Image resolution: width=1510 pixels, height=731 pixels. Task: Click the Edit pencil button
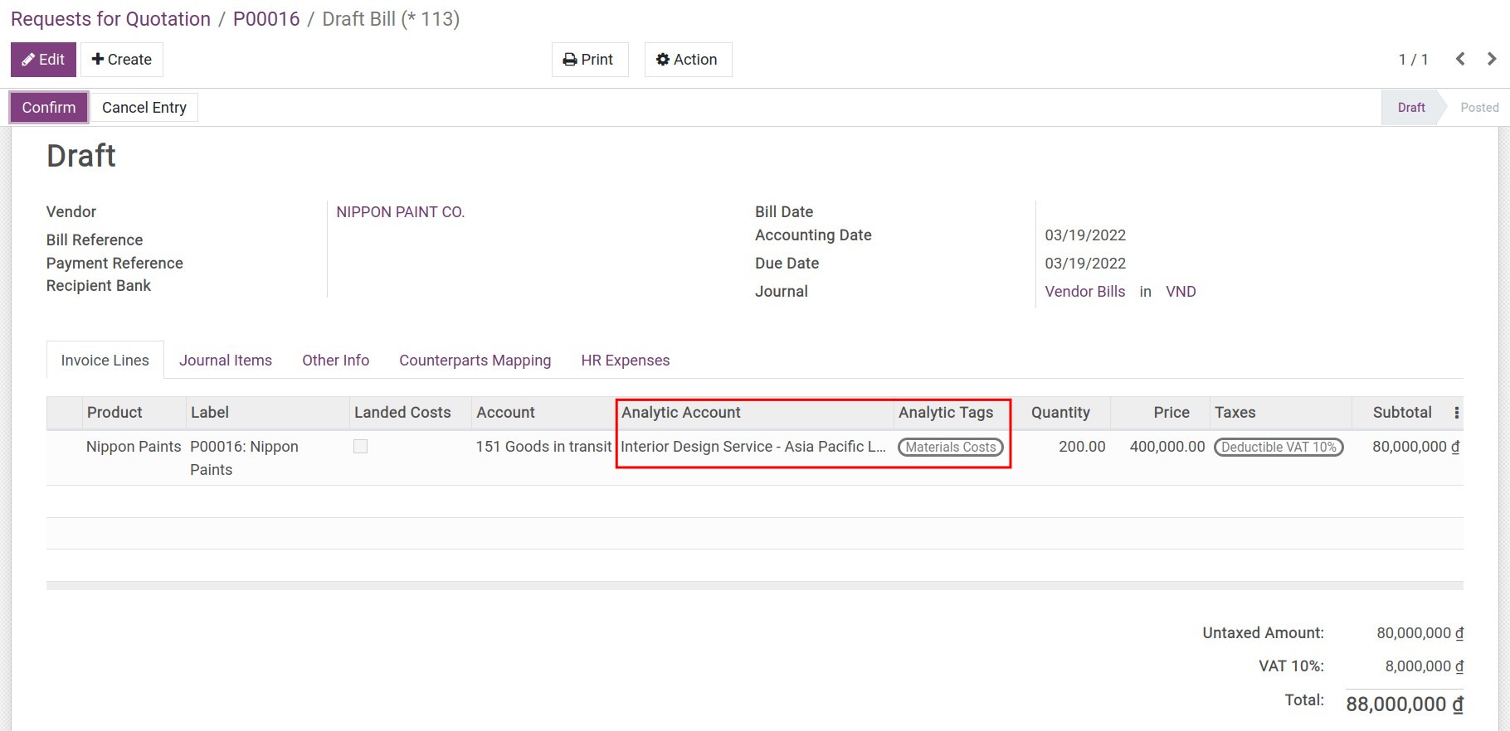point(43,60)
